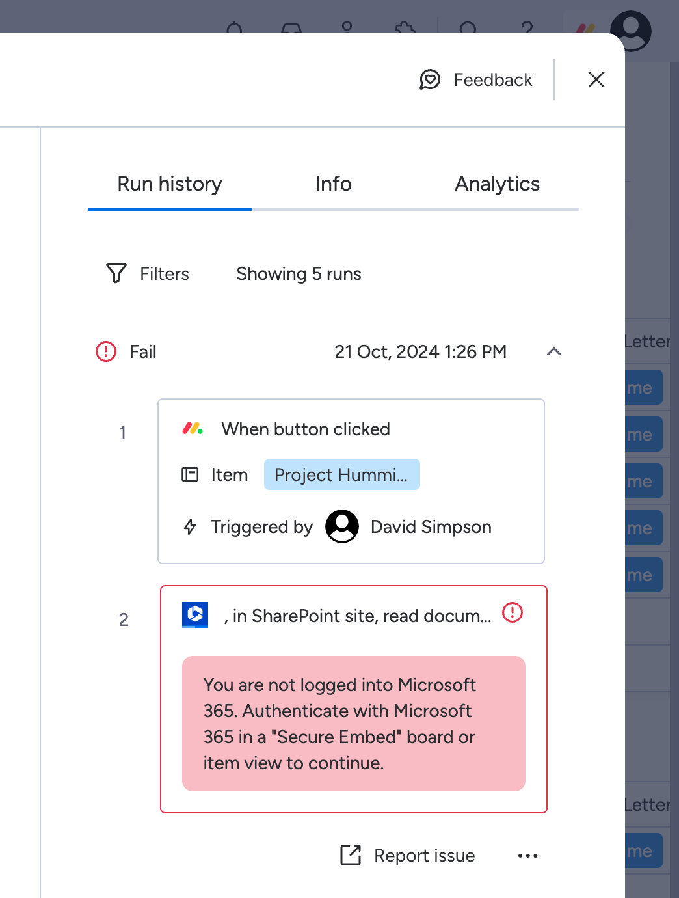Screen dimensions: 679x898
Task: Click the Feedback button
Action: click(x=492, y=79)
